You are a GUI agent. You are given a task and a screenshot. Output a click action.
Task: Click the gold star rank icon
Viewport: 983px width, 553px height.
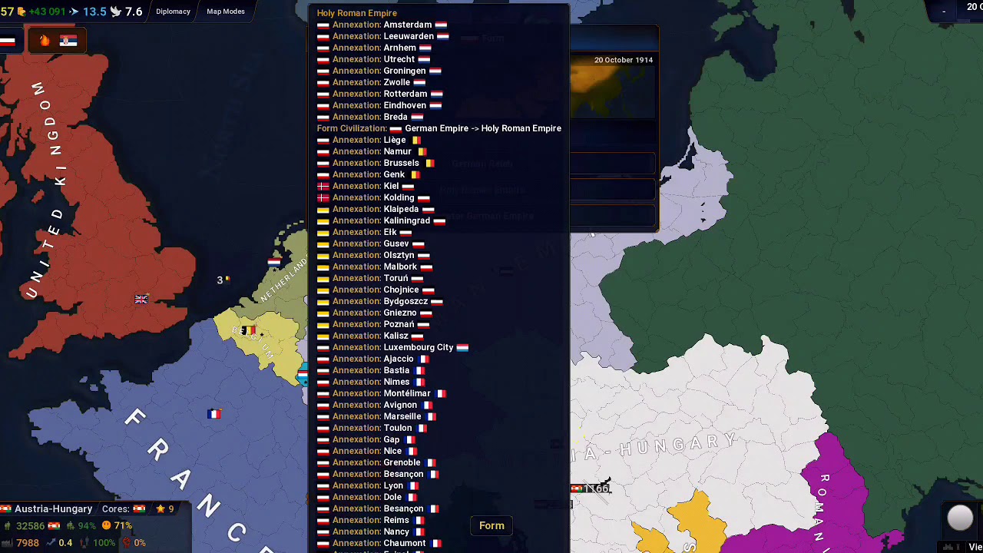[x=161, y=508]
